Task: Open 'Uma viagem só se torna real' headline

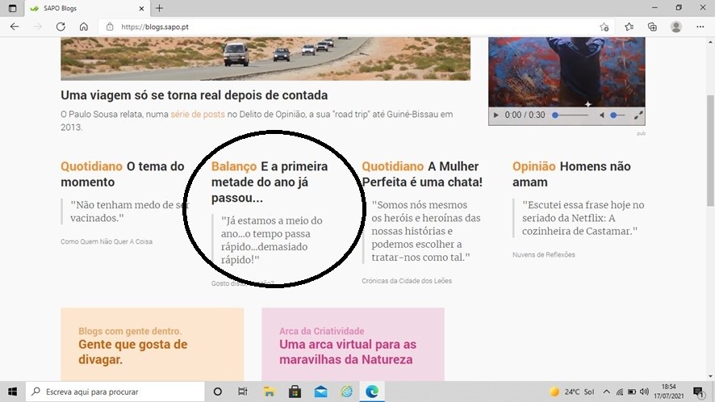Action: point(194,95)
